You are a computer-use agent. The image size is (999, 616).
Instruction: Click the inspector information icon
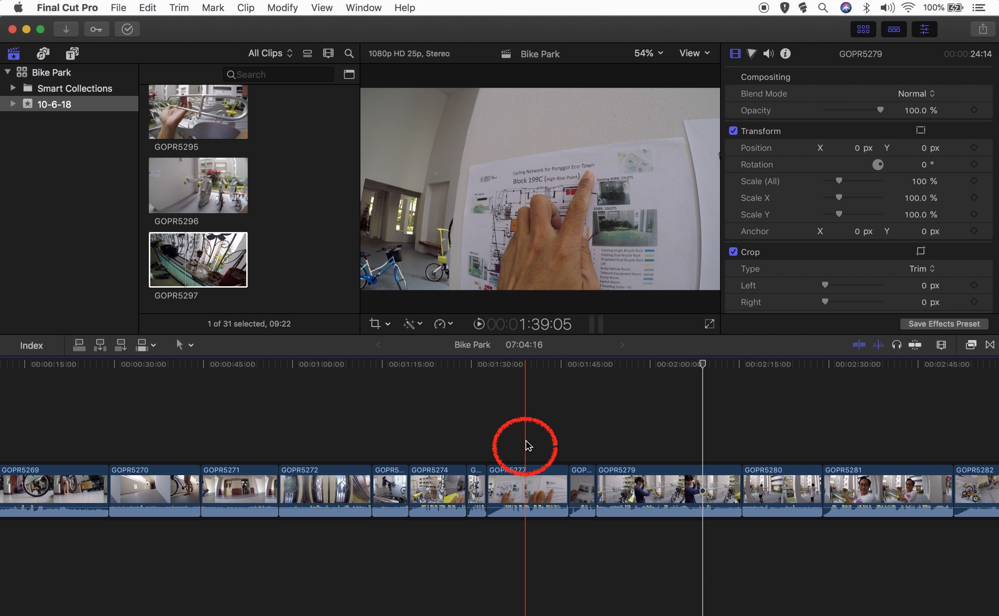[x=785, y=53]
